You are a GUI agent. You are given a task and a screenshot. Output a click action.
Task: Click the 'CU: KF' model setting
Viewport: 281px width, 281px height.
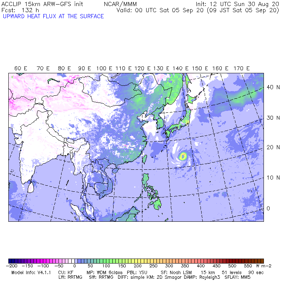click(66, 273)
